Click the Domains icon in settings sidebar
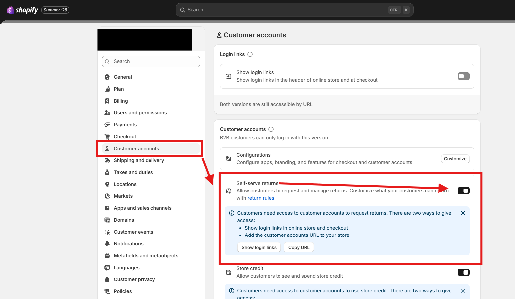 [x=107, y=220]
